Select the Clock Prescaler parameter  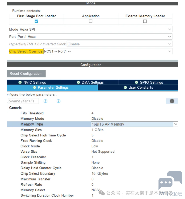click(33, 157)
